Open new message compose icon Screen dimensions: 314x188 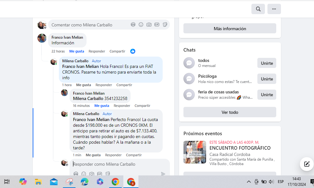(x=306, y=164)
